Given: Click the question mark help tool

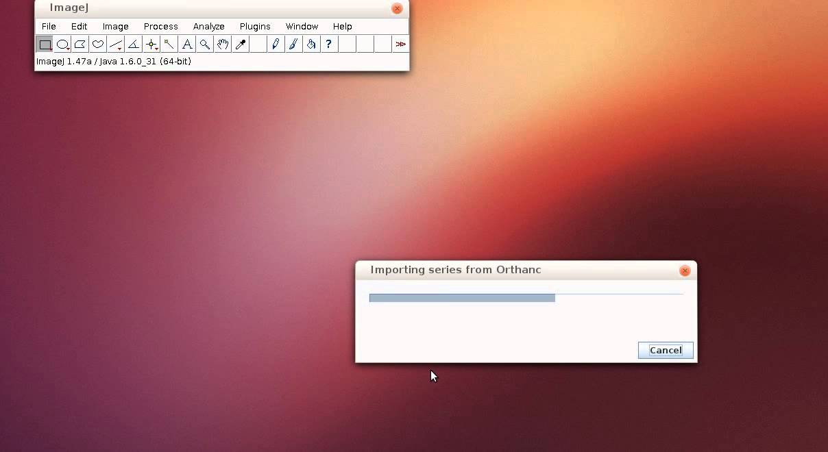Looking at the screenshot, I should 329,45.
